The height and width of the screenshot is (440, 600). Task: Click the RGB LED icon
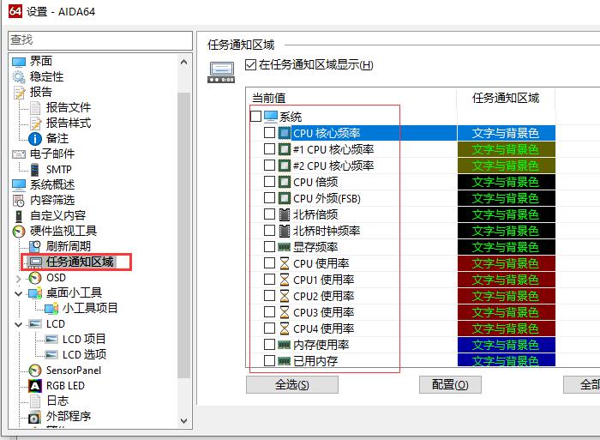35,386
